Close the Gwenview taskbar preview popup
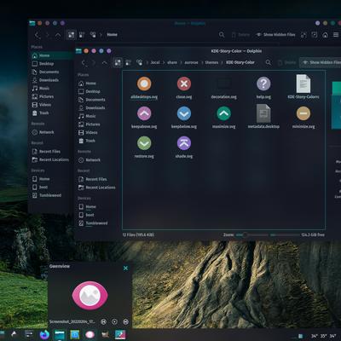The image size is (341, 341). click(x=125, y=268)
